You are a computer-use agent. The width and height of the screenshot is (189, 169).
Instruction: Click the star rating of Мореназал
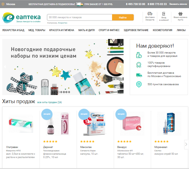click(x=161, y=142)
